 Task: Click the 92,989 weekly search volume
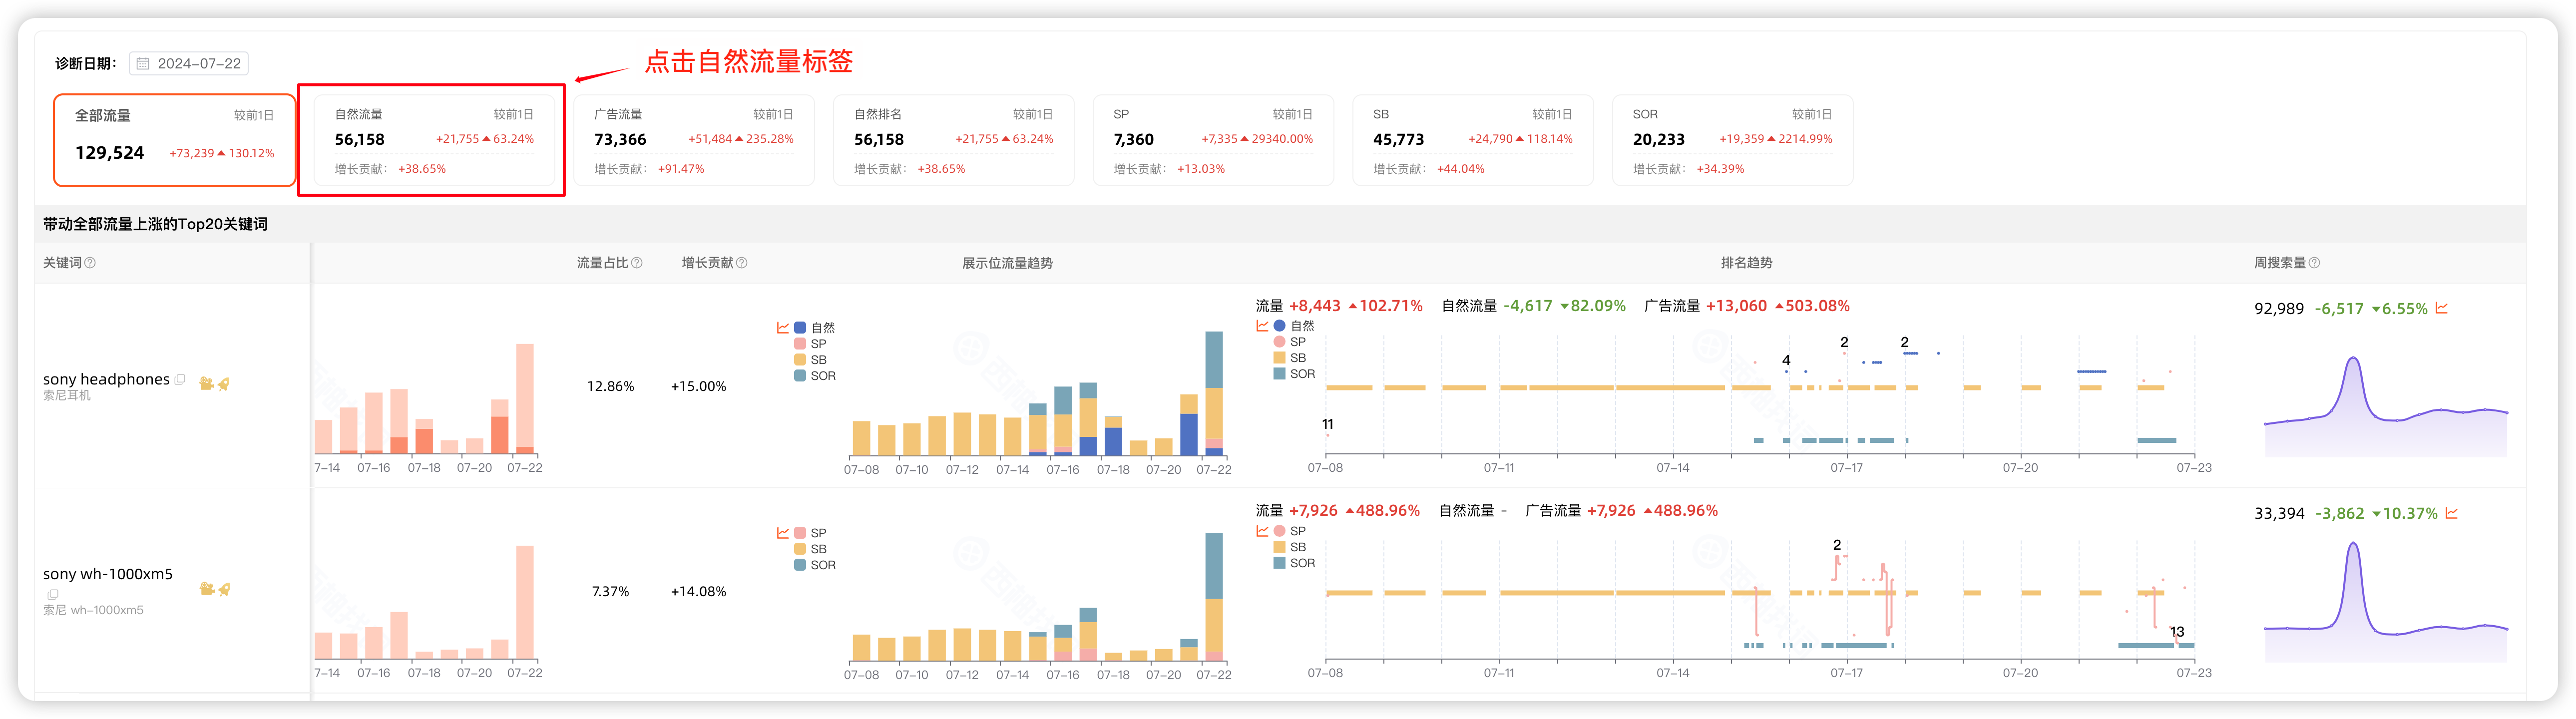[2279, 309]
